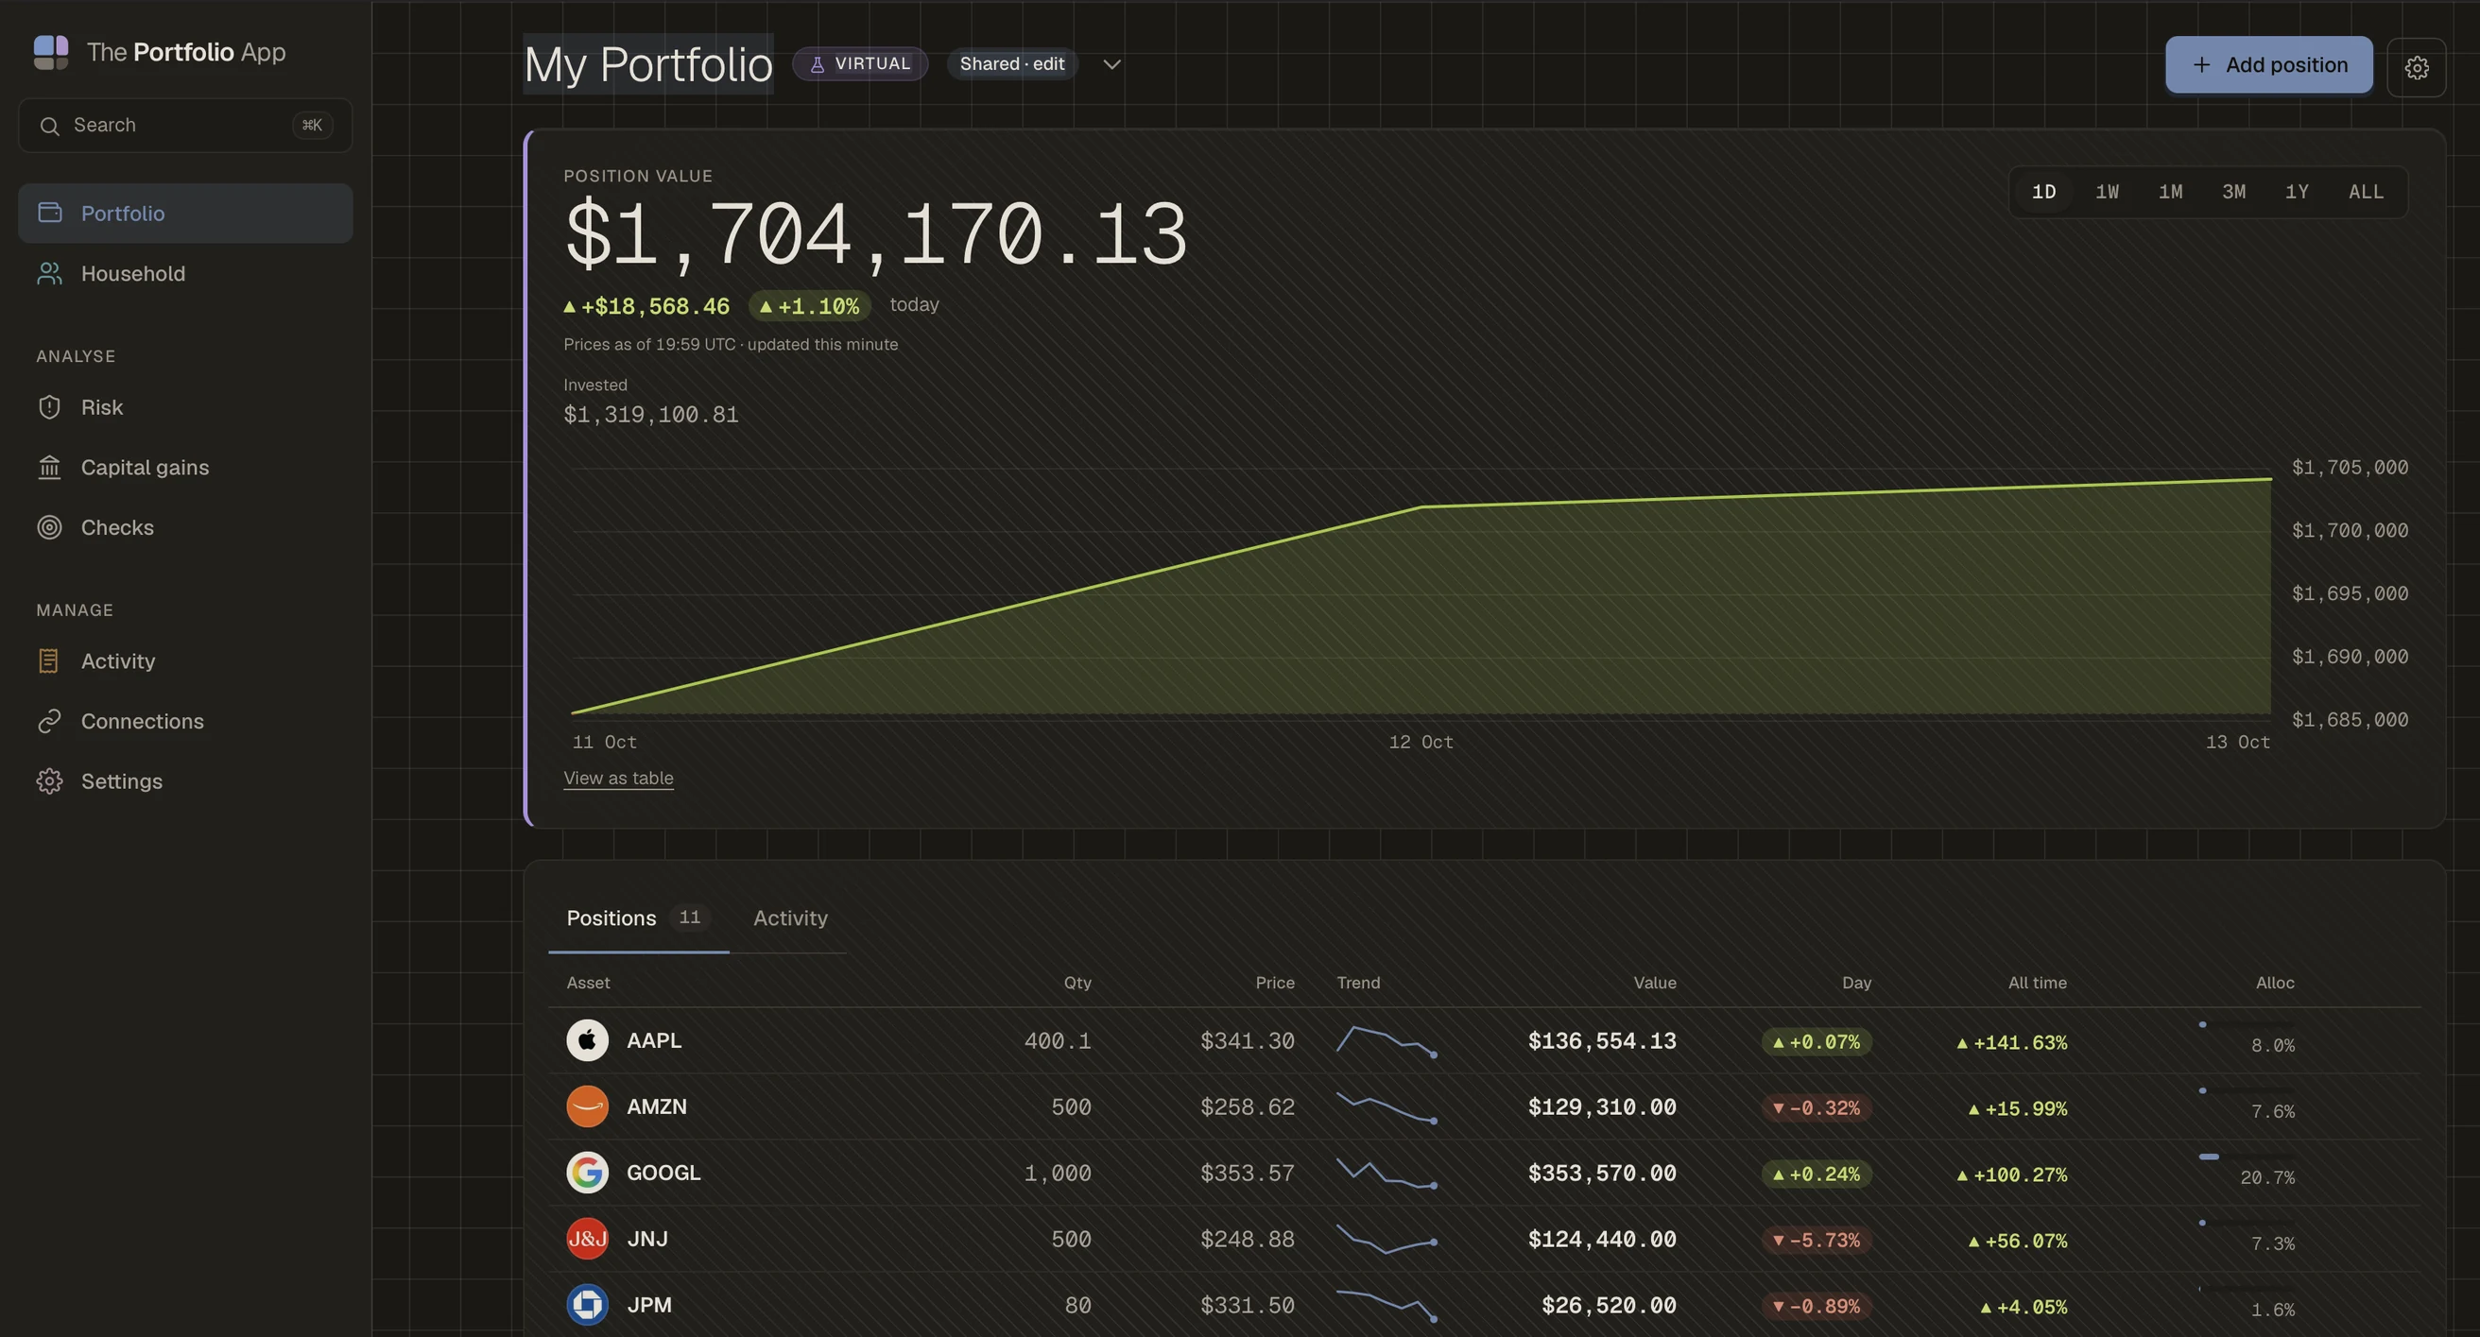The width and height of the screenshot is (2480, 1337).
Task: Click the GOOGL all-time +100.27%
Action: 2011,1174
